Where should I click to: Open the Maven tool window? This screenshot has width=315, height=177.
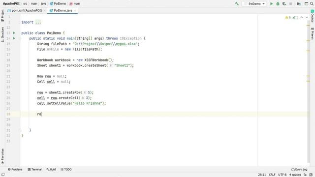[313, 33]
